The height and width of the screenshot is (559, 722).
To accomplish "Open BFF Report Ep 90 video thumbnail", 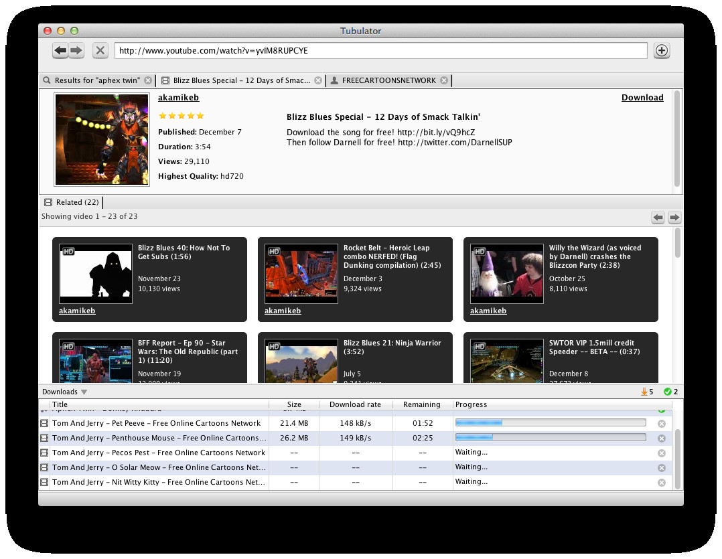I will [96, 361].
